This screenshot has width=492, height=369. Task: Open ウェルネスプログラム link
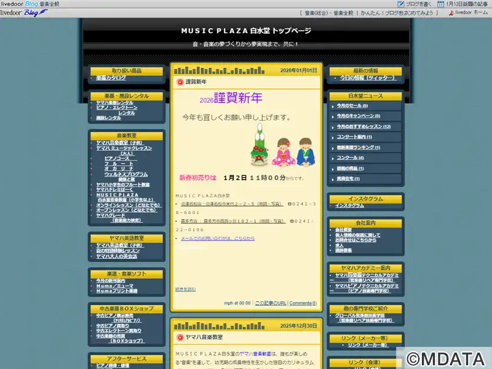point(126,174)
